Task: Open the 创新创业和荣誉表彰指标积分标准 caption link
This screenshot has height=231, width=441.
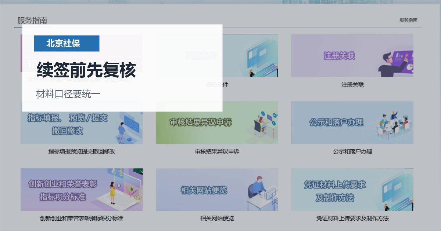Action: pos(82,219)
